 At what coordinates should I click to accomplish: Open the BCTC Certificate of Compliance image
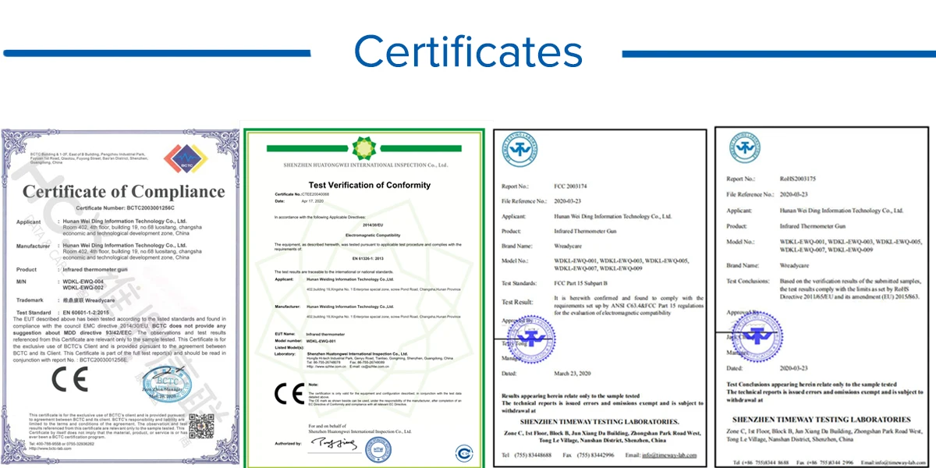[x=119, y=296]
